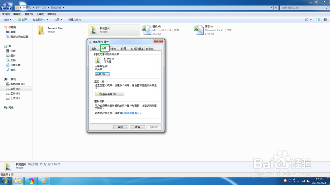Open the 包含到库中 dropdown
The height and width of the screenshot is (185, 330).
point(40,20)
